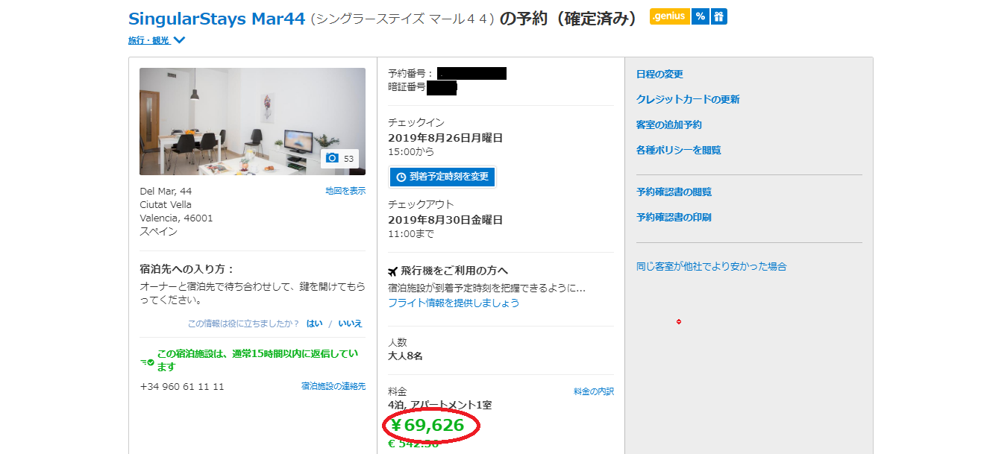Click the gift box badge icon
The height and width of the screenshot is (454, 984).
point(718,16)
